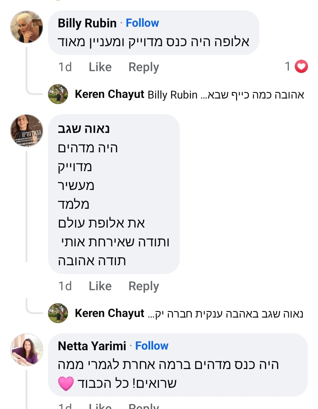Image resolution: width=318 pixels, height=409 pixels.
Task: Open Netta Yarimi's profile picture
Action: [x=26, y=349]
